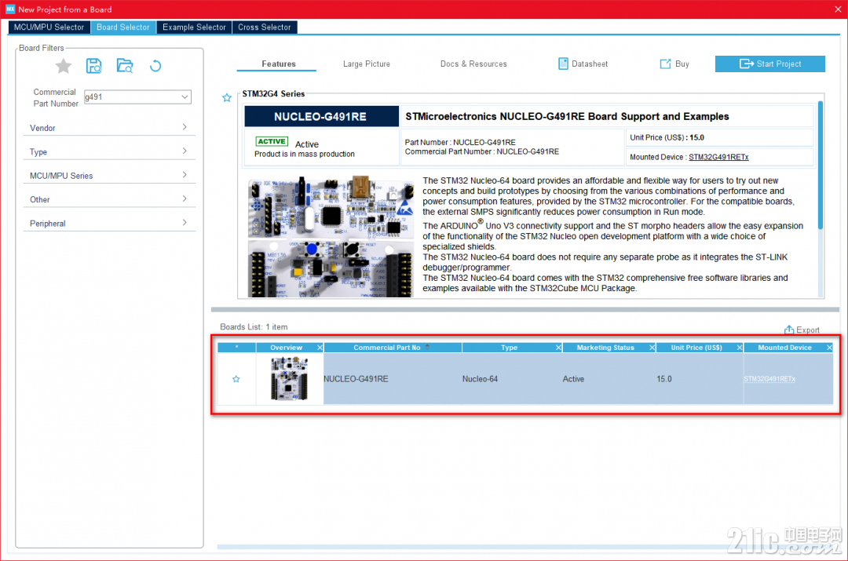Expand the Vendor filter
This screenshot has height=561, width=848.
pyautogui.click(x=109, y=128)
